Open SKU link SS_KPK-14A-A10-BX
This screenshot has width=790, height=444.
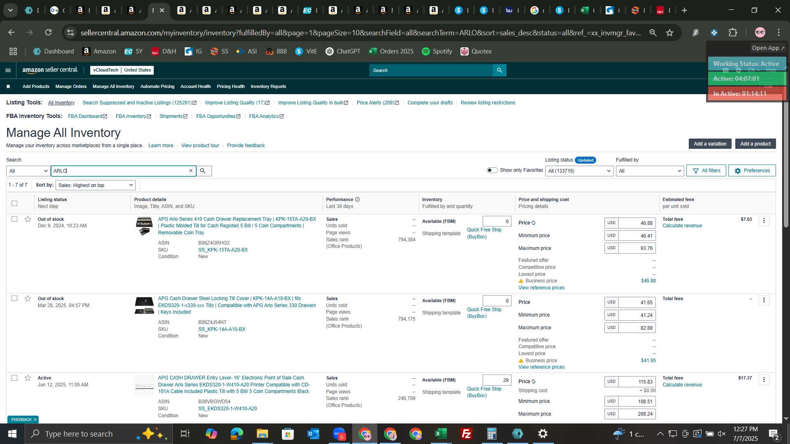222,329
